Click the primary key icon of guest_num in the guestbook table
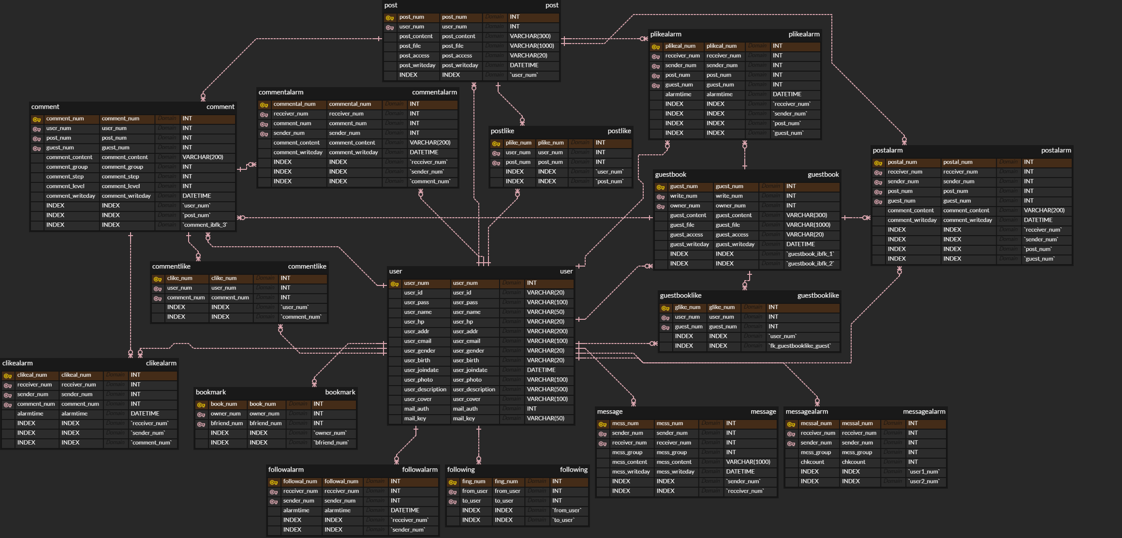This screenshot has height=538, width=1122. click(661, 187)
